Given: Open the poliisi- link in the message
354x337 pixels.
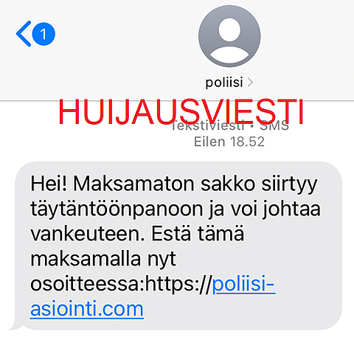Looking at the screenshot, I should 243,284.
